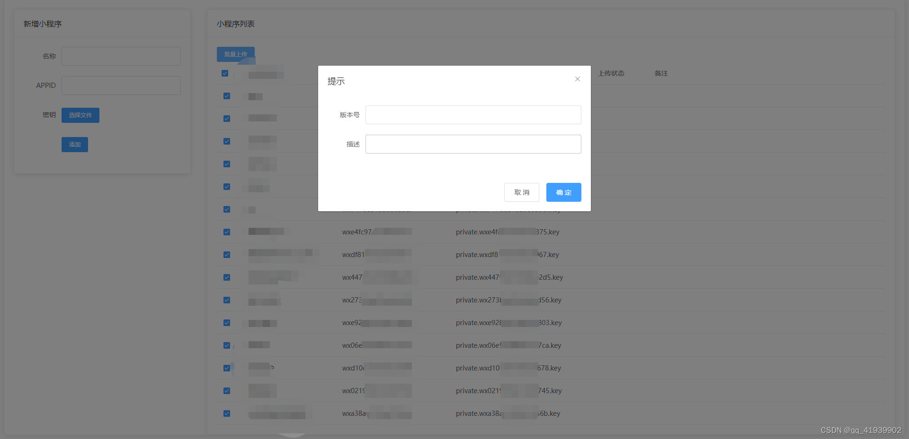
Task: Deselect the wx447 mini program row
Action: click(227, 277)
